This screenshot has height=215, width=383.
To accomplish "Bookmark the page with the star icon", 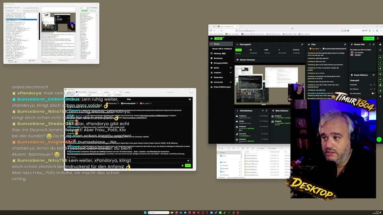I will [348, 30].
